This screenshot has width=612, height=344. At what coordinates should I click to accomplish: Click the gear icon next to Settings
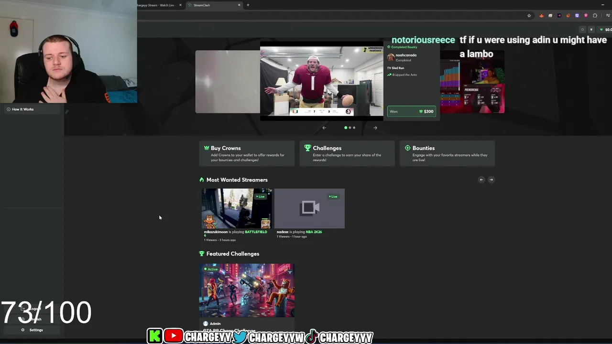[22, 330]
